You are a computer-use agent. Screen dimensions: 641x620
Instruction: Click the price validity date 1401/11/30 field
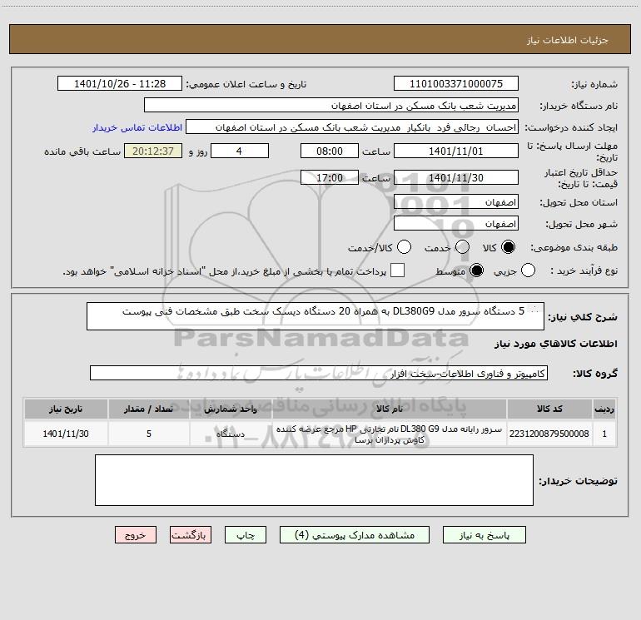point(456,177)
